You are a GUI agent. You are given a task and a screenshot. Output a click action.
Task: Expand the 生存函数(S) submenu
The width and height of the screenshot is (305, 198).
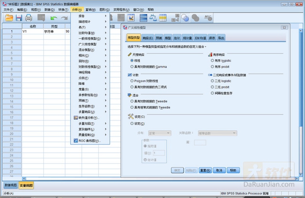coord(90,106)
